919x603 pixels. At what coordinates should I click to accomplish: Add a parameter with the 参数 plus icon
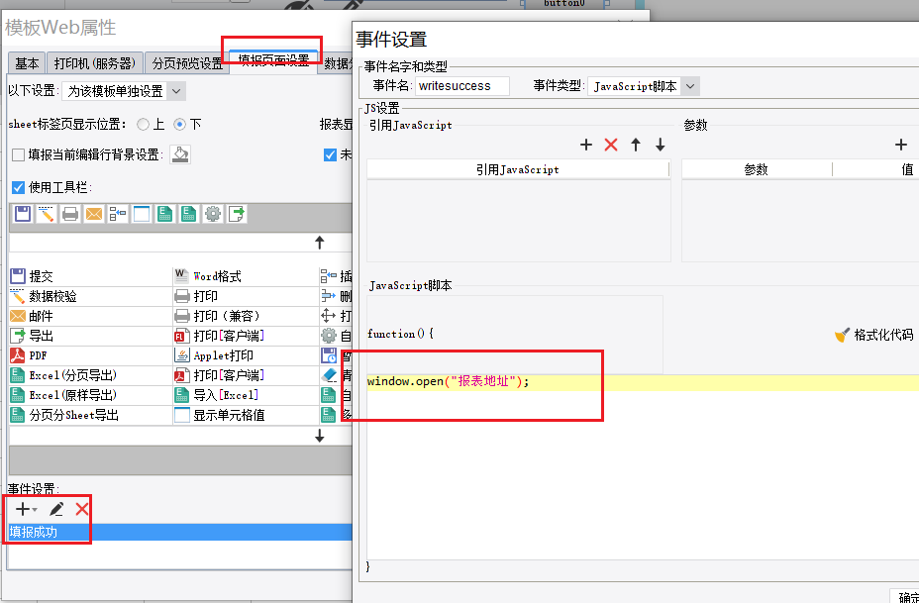(901, 145)
